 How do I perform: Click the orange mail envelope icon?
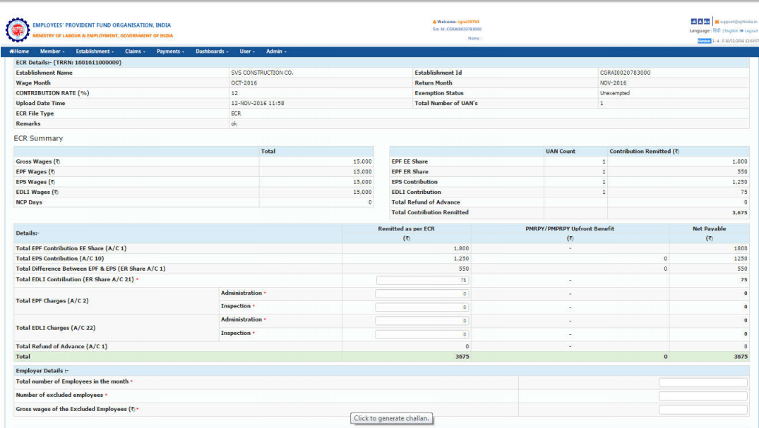coord(717,22)
